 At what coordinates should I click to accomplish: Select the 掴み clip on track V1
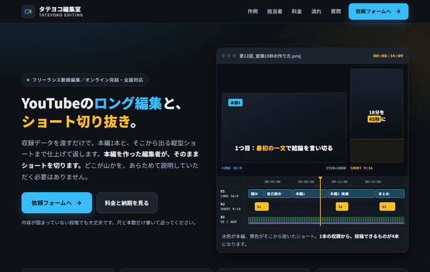[256, 194]
